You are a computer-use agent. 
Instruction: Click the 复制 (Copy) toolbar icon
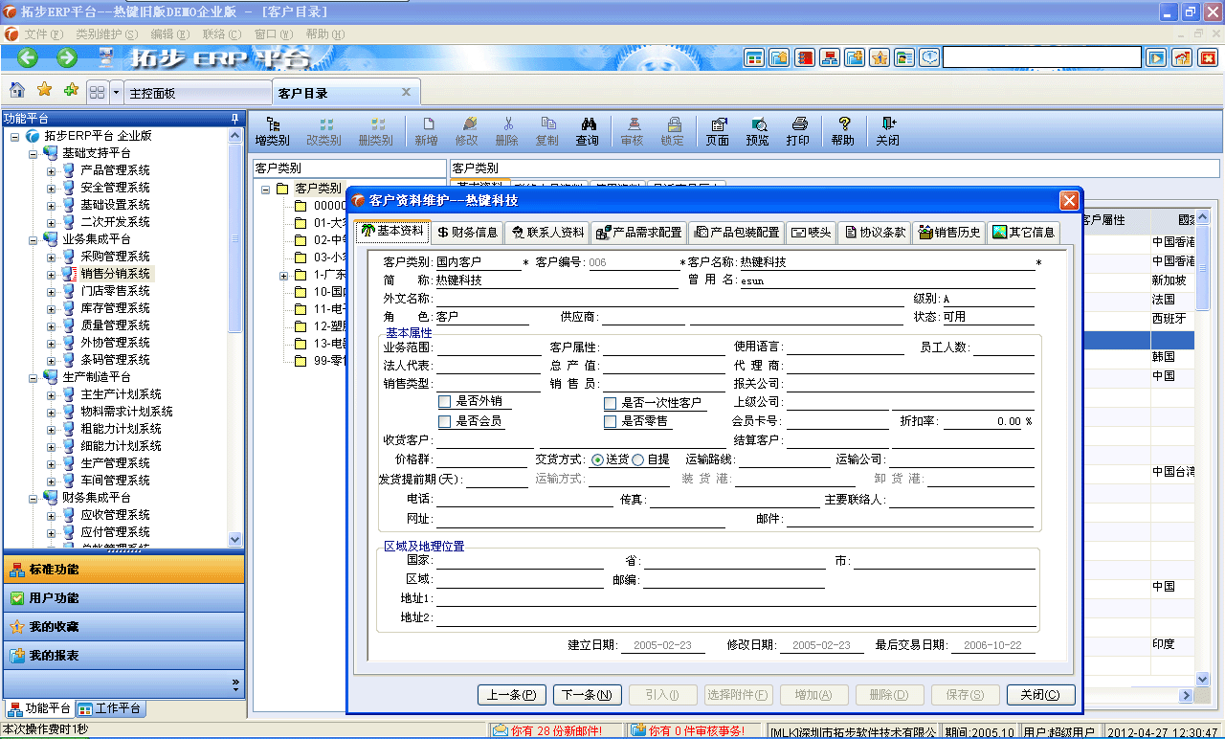547,130
